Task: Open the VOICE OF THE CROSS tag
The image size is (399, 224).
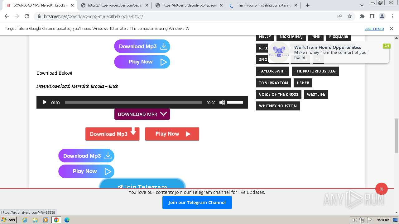Action: [x=279, y=95]
